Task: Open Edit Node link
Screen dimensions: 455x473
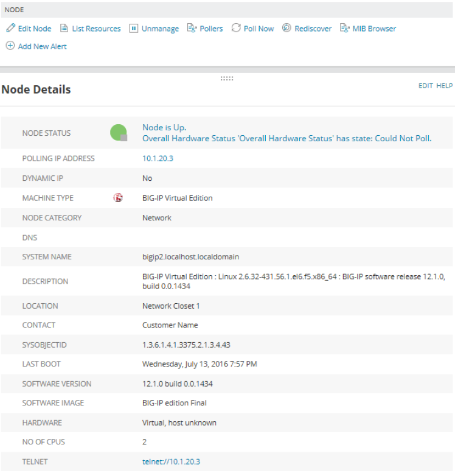Action: [x=35, y=29]
